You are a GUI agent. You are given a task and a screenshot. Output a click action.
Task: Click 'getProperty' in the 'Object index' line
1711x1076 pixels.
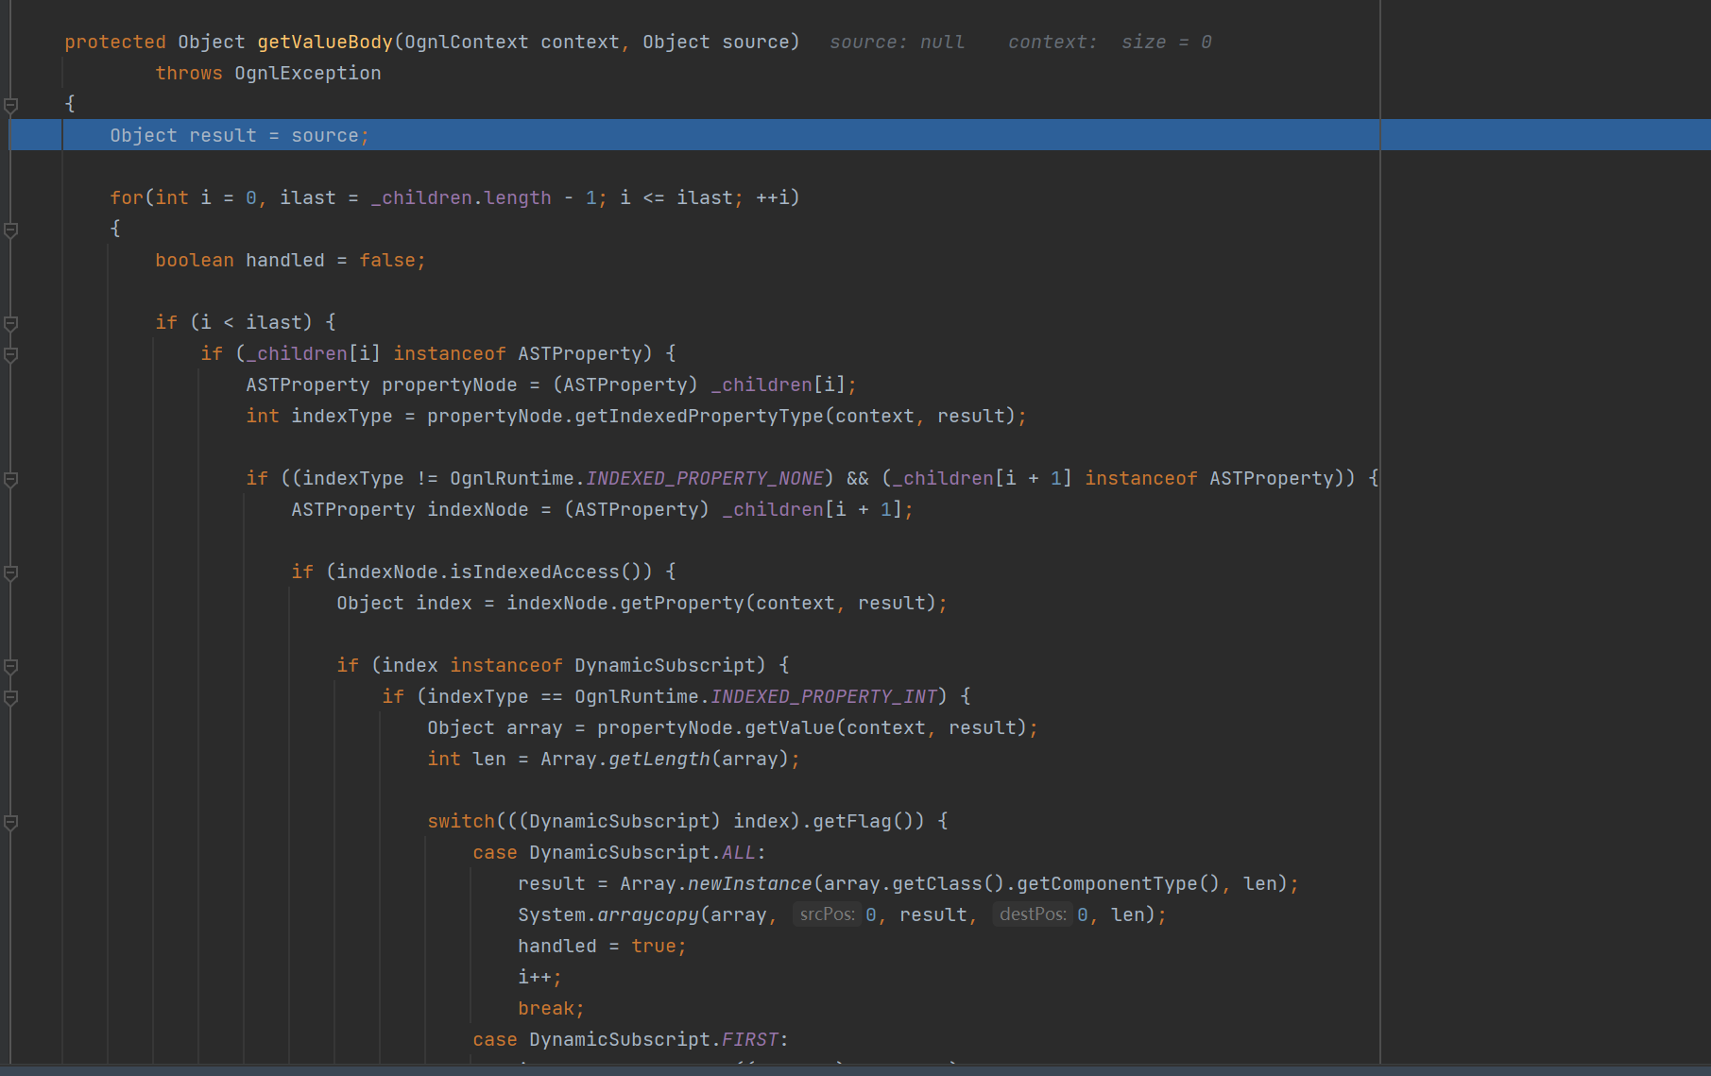click(x=682, y=603)
